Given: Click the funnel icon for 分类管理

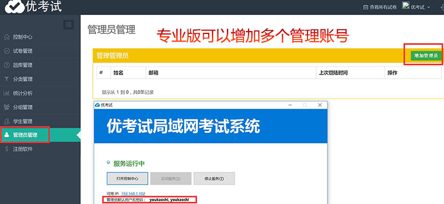Looking at the screenshot, I should point(7,79).
